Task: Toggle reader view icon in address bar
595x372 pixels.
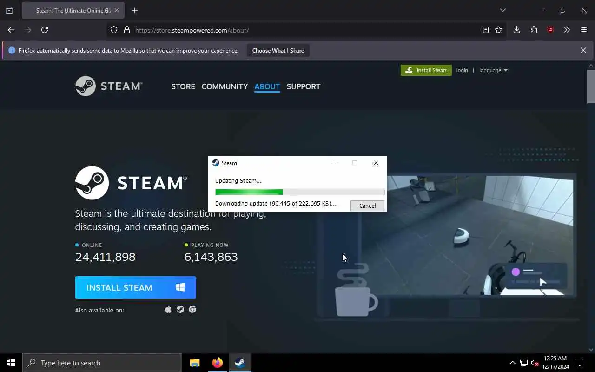Action: [x=485, y=30]
